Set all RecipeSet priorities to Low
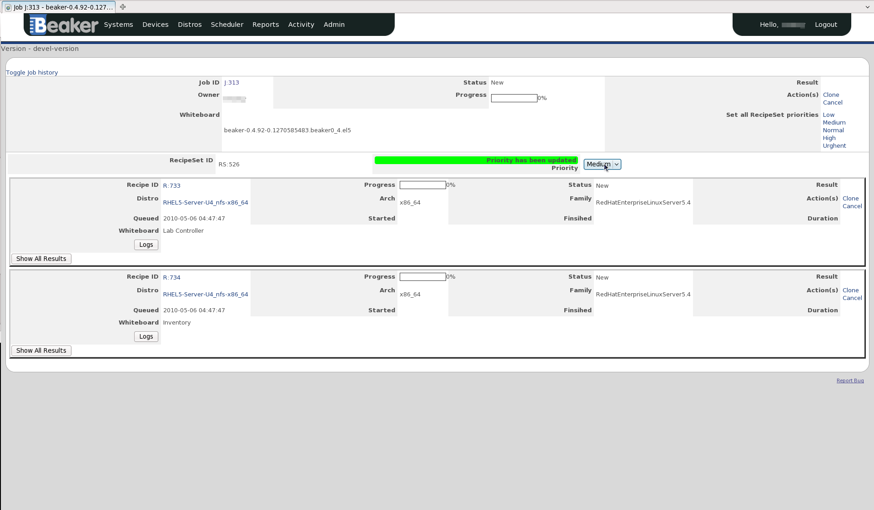The image size is (874, 510). coord(829,115)
